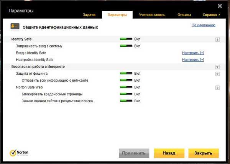Image resolution: width=230 pixels, height=164 pixels.
Task: Close the settings window with the X
Action: coord(220,6)
